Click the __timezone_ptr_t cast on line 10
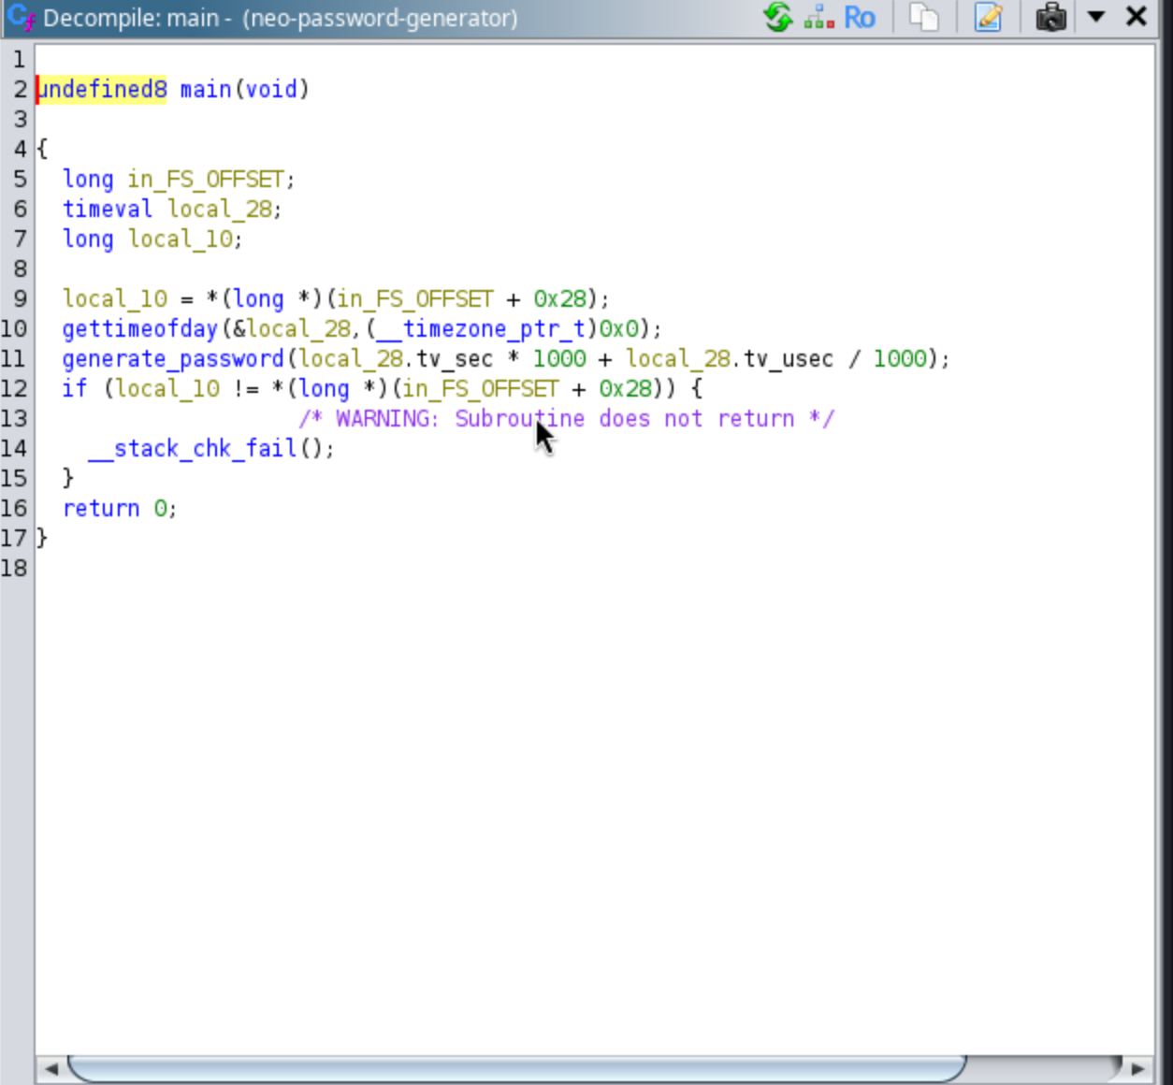Screen dimensions: 1173x1085 (481, 328)
